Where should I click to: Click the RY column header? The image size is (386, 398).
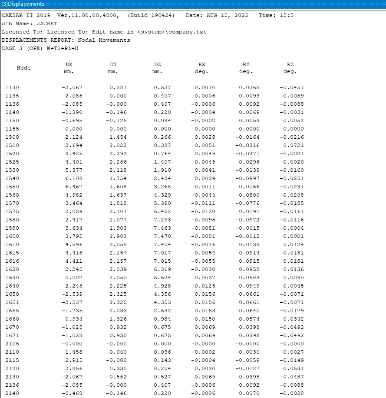[246, 64]
